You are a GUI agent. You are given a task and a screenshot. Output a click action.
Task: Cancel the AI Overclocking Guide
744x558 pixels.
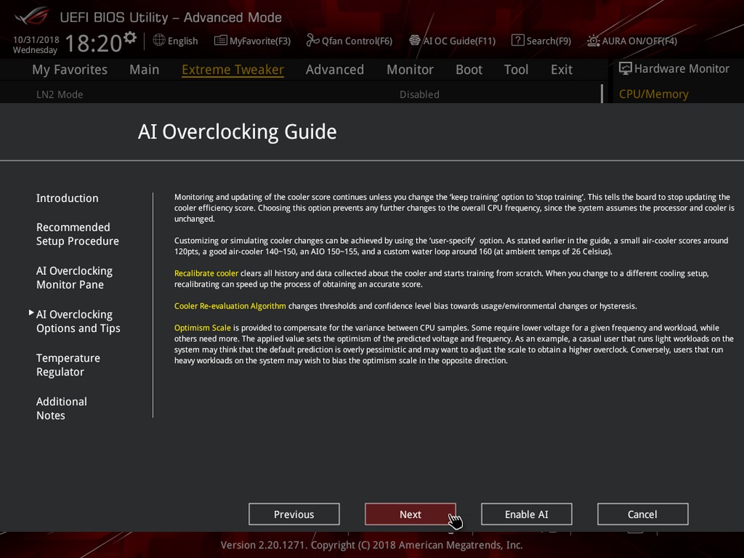click(x=643, y=515)
